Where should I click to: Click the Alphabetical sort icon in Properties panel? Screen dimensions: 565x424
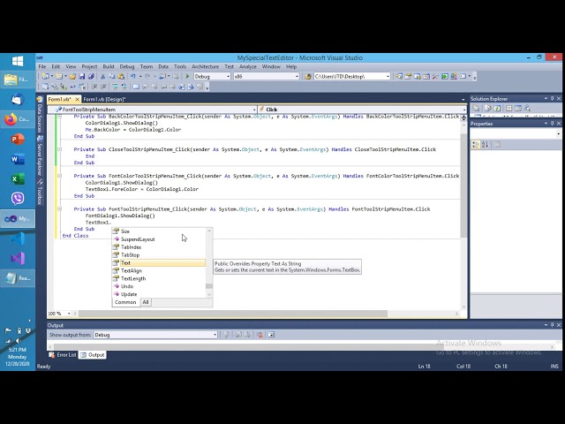tap(485, 145)
